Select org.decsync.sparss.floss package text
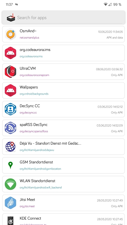This screenshot has height=225, width=127. point(34,131)
